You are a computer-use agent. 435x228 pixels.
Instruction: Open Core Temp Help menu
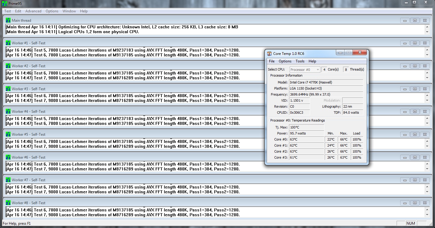[x=312, y=61]
